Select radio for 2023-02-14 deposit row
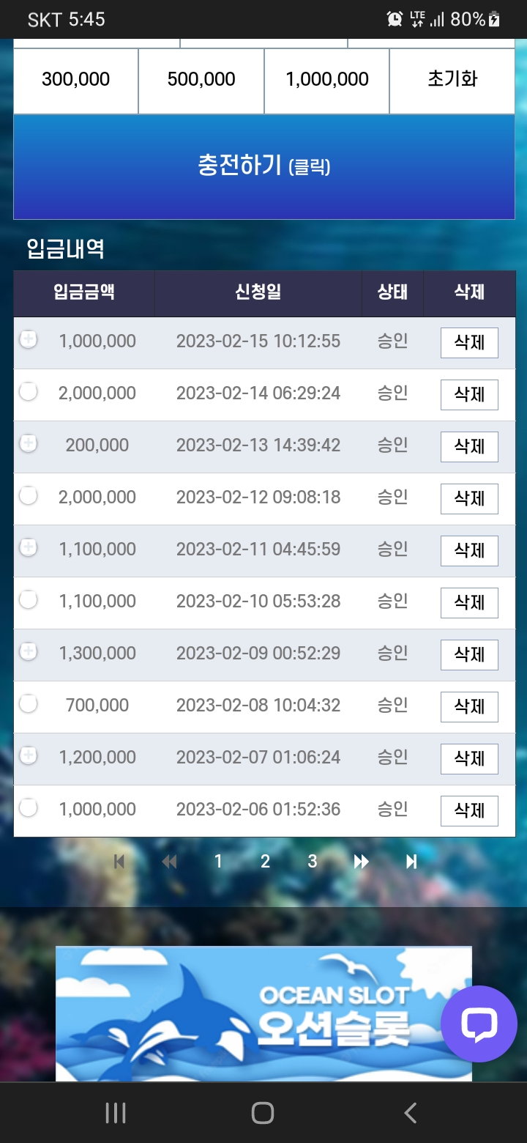This screenshot has width=527, height=1143. [28, 392]
